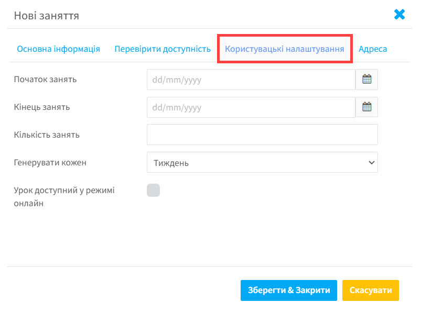Open the Адреса tab

(x=373, y=49)
